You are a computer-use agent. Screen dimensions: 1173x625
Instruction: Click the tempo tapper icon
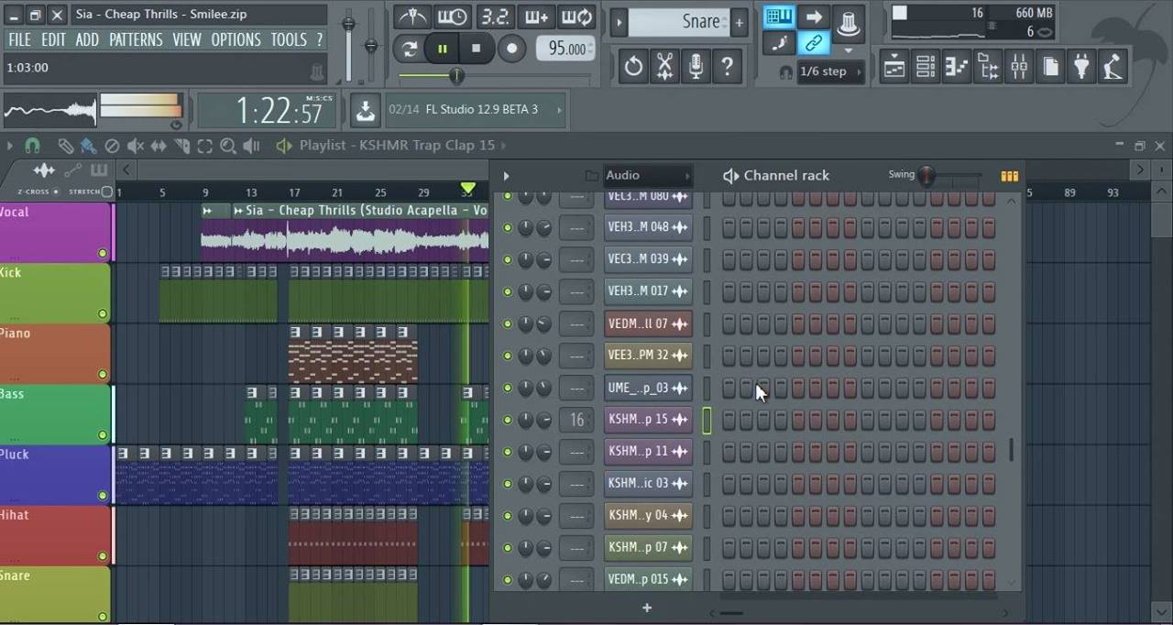point(1113,67)
